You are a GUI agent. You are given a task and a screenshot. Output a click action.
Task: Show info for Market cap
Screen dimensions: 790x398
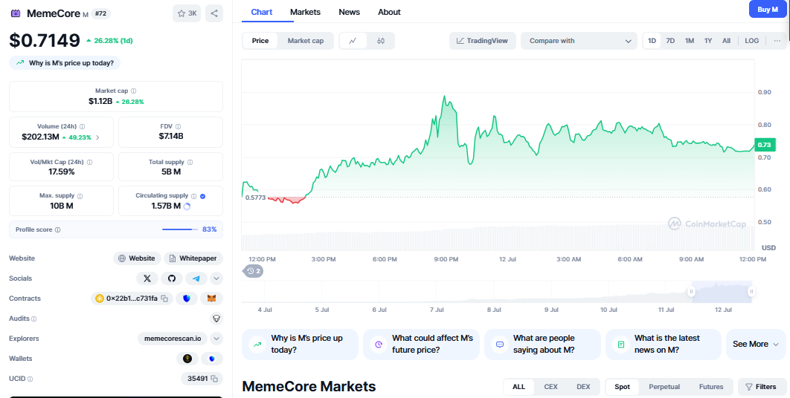pyautogui.click(x=133, y=91)
